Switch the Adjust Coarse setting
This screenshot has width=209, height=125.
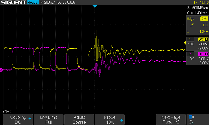79,120
